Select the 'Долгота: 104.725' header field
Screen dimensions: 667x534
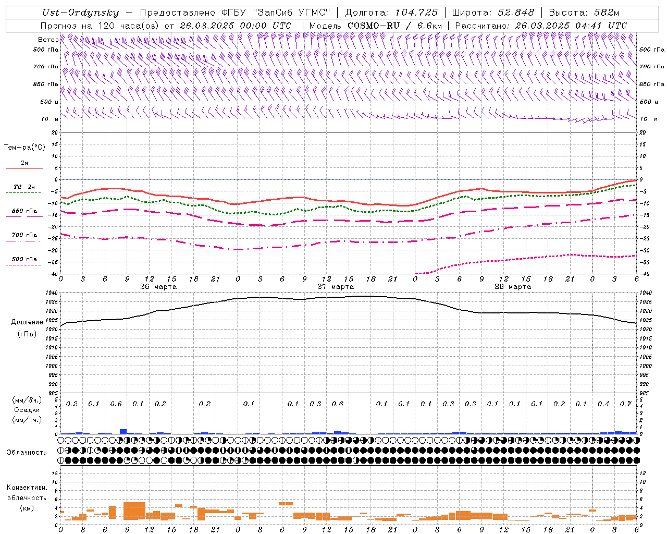click(x=391, y=13)
